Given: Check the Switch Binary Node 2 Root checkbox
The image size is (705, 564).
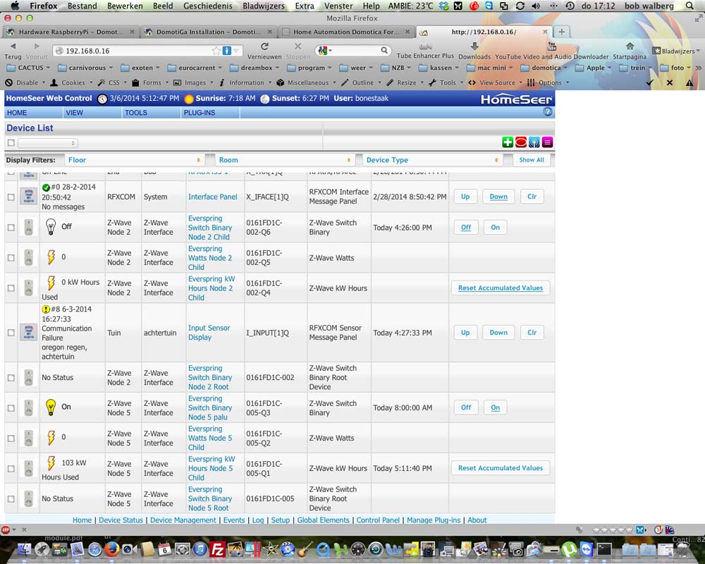Looking at the screenshot, I should pos(11,378).
